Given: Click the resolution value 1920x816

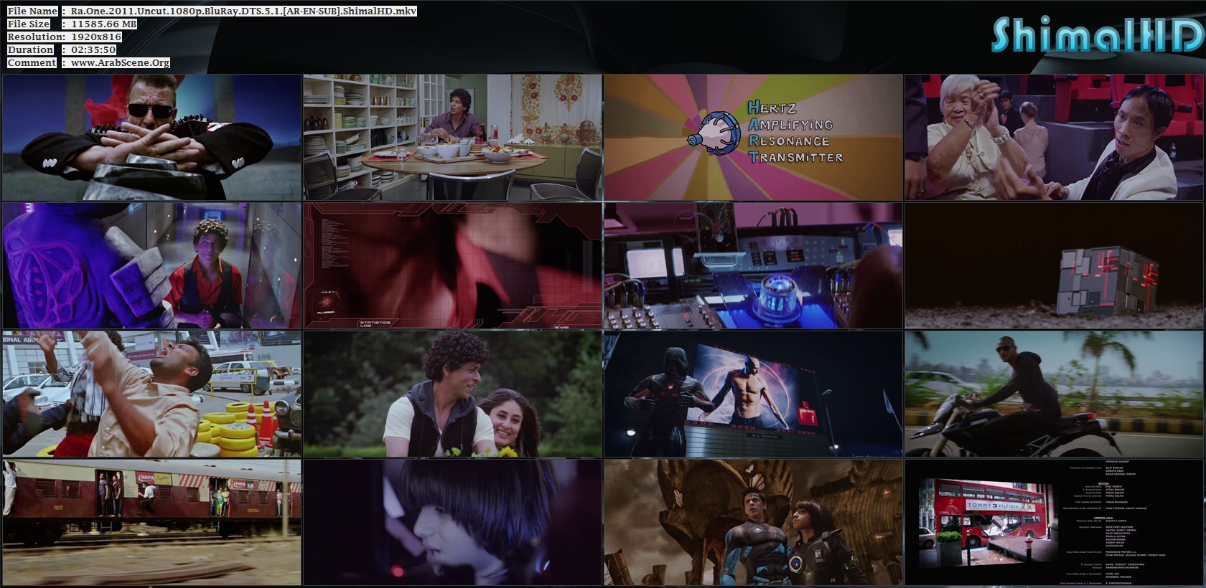Looking at the screenshot, I should [96, 37].
